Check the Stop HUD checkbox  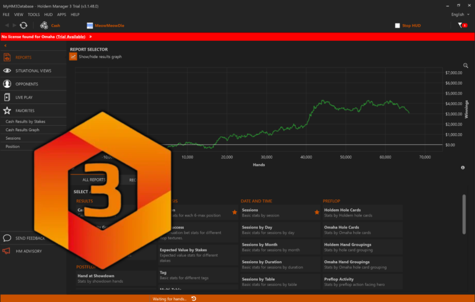(x=398, y=25)
